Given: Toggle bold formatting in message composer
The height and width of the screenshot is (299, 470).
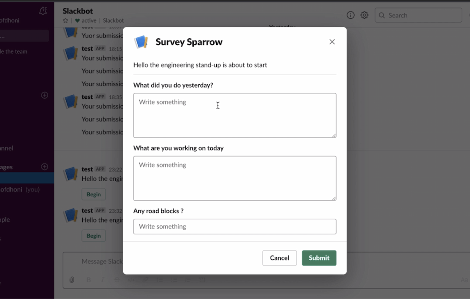Looking at the screenshot, I should (88, 280).
